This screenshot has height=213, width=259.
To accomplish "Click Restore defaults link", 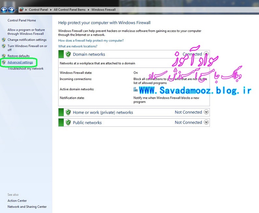I will (x=19, y=56).
